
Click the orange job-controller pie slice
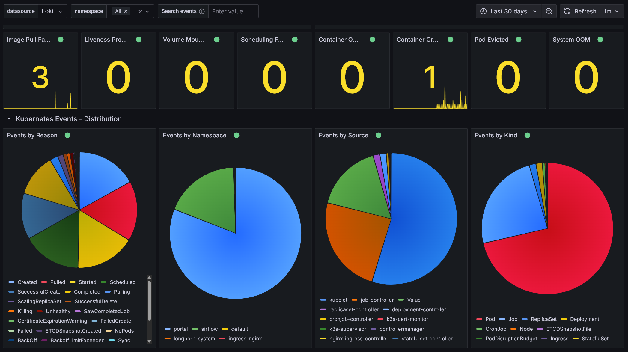pyautogui.click(x=357, y=240)
